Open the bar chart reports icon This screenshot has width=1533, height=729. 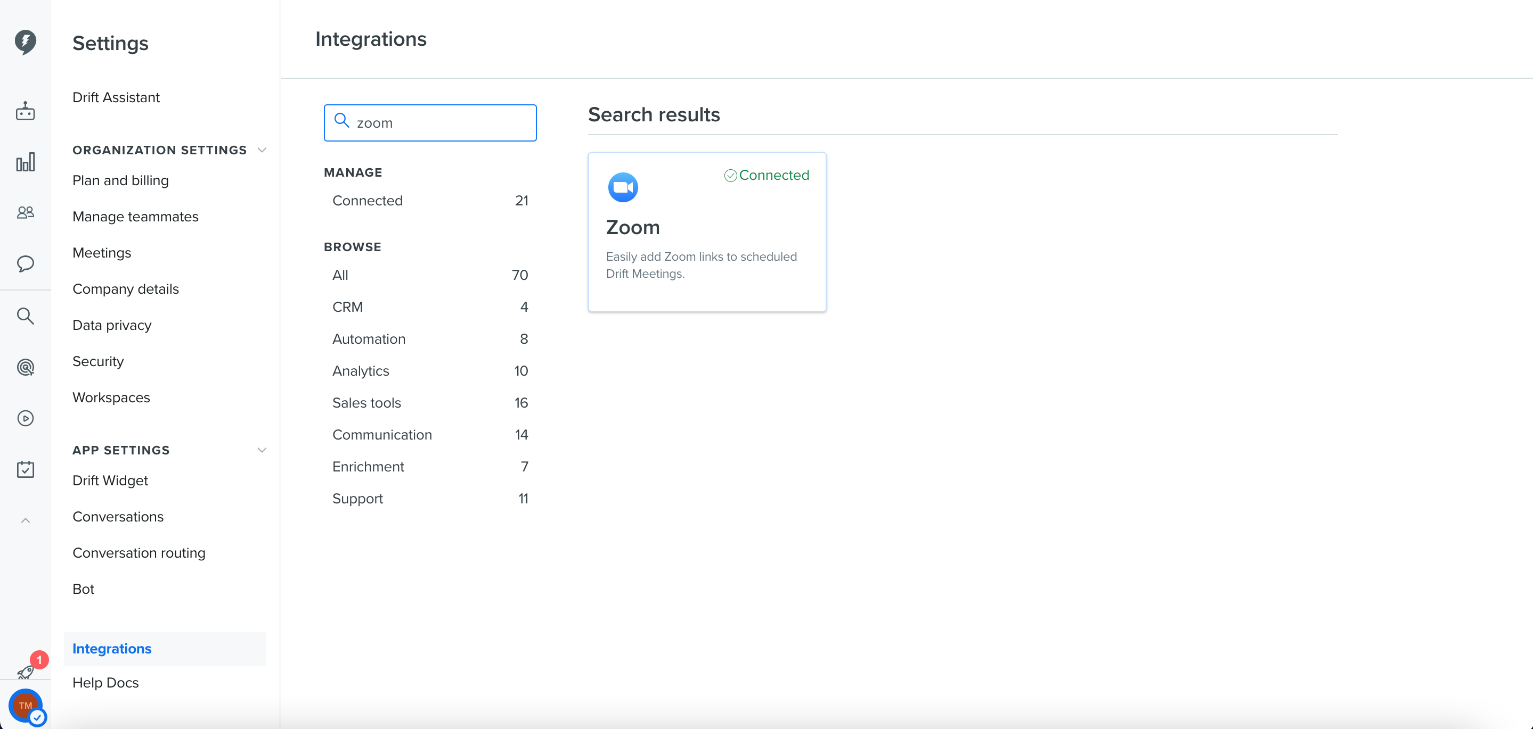(x=25, y=162)
